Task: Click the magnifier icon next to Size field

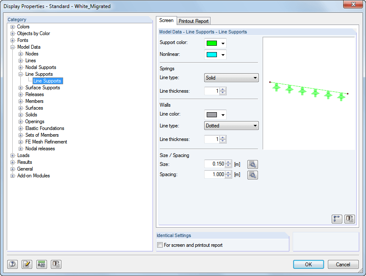Action: click(252, 164)
